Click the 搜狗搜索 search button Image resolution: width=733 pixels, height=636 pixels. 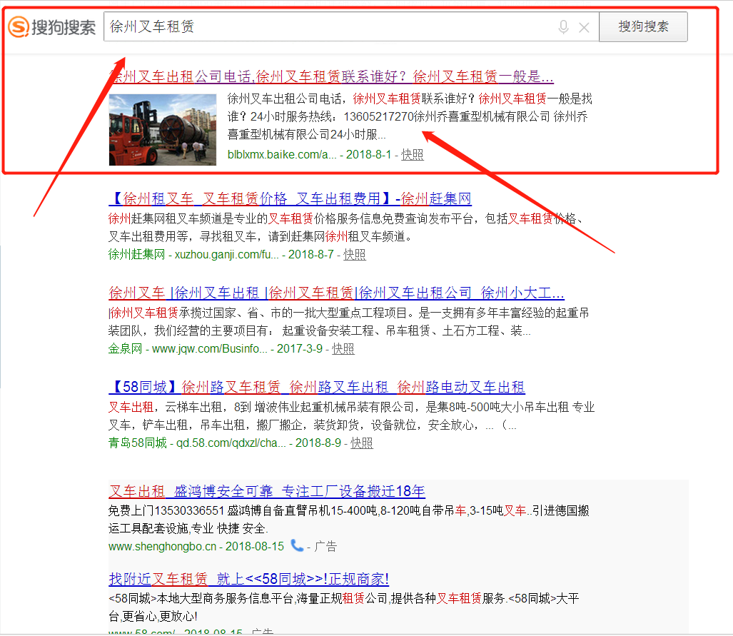coord(643,26)
